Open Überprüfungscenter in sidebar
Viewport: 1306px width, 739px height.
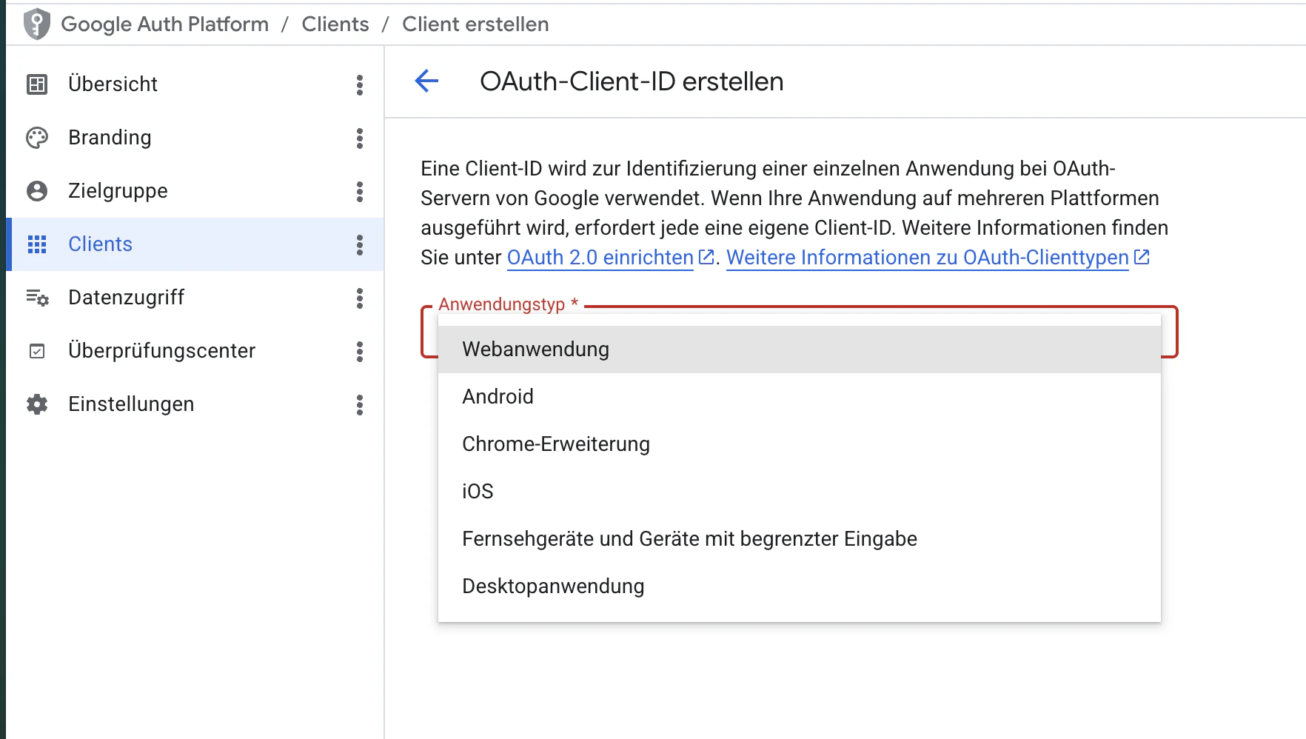click(x=195, y=351)
